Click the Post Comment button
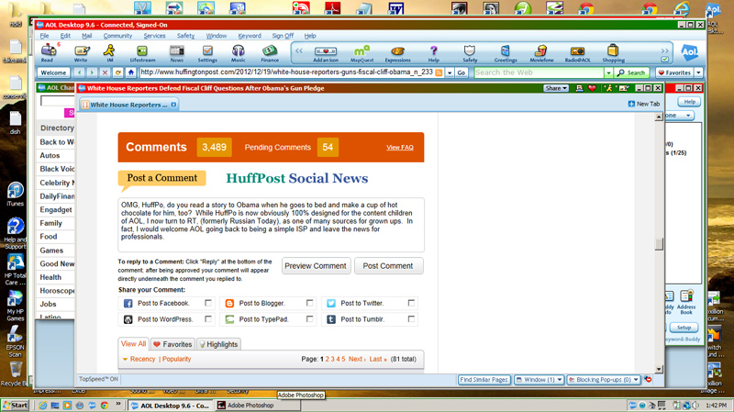The image size is (734, 412). (388, 266)
